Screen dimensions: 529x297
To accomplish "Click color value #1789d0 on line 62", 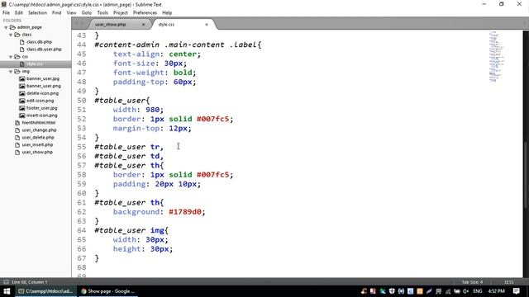I will pos(185,212).
